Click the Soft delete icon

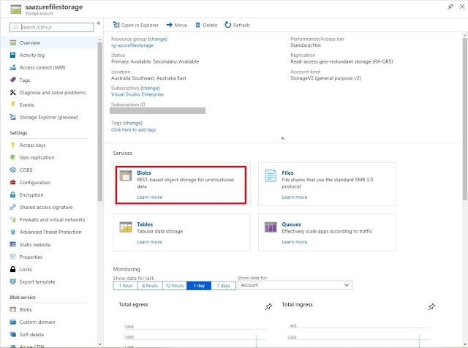click(12, 334)
